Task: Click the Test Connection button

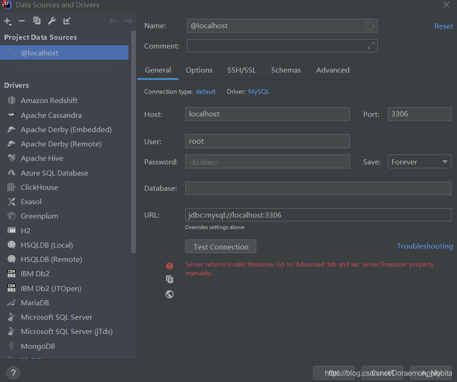Action: coord(221,247)
